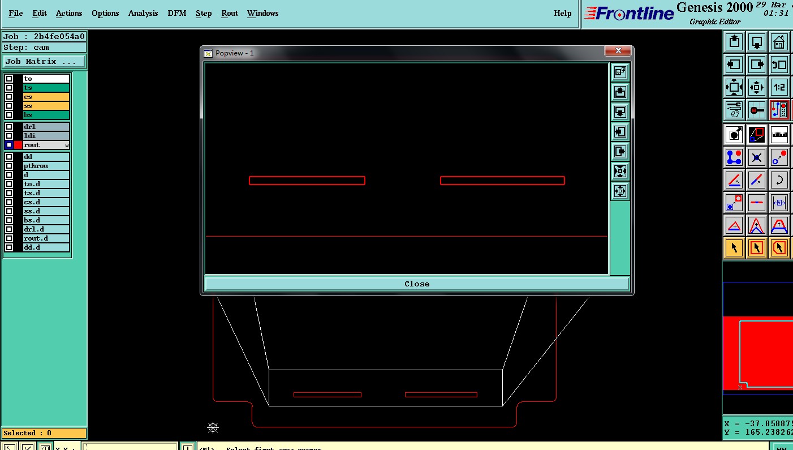793x450 pixels.
Task: Open the tools and palette settings icon
Action: [734, 110]
